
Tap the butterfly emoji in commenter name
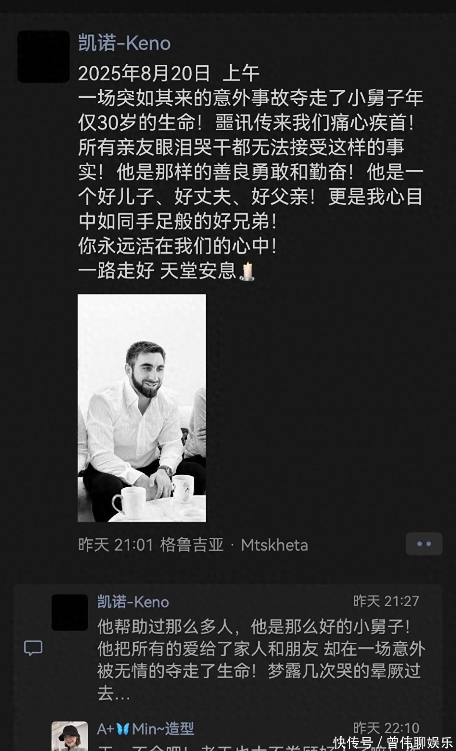pos(123,729)
